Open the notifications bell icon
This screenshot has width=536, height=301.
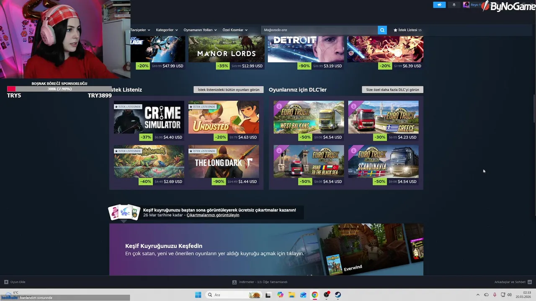pyautogui.click(x=454, y=5)
